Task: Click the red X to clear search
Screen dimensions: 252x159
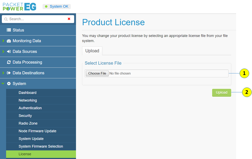Action: (x=69, y=19)
